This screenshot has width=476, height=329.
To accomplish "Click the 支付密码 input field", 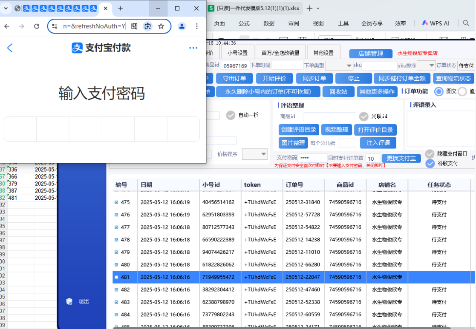I will [x=313, y=158].
